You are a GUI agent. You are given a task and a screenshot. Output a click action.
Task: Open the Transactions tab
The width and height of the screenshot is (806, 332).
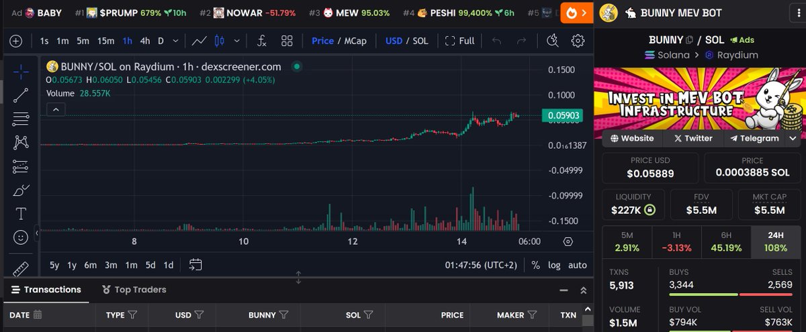pyautogui.click(x=46, y=290)
